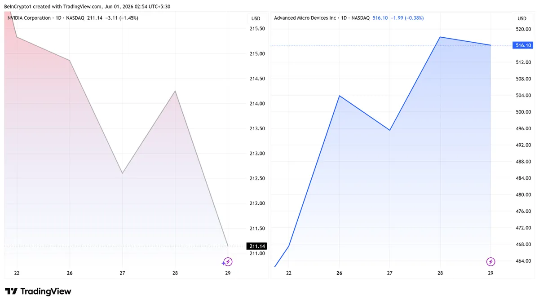Click the 212.00 price axis value

click(x=257, y=203)
